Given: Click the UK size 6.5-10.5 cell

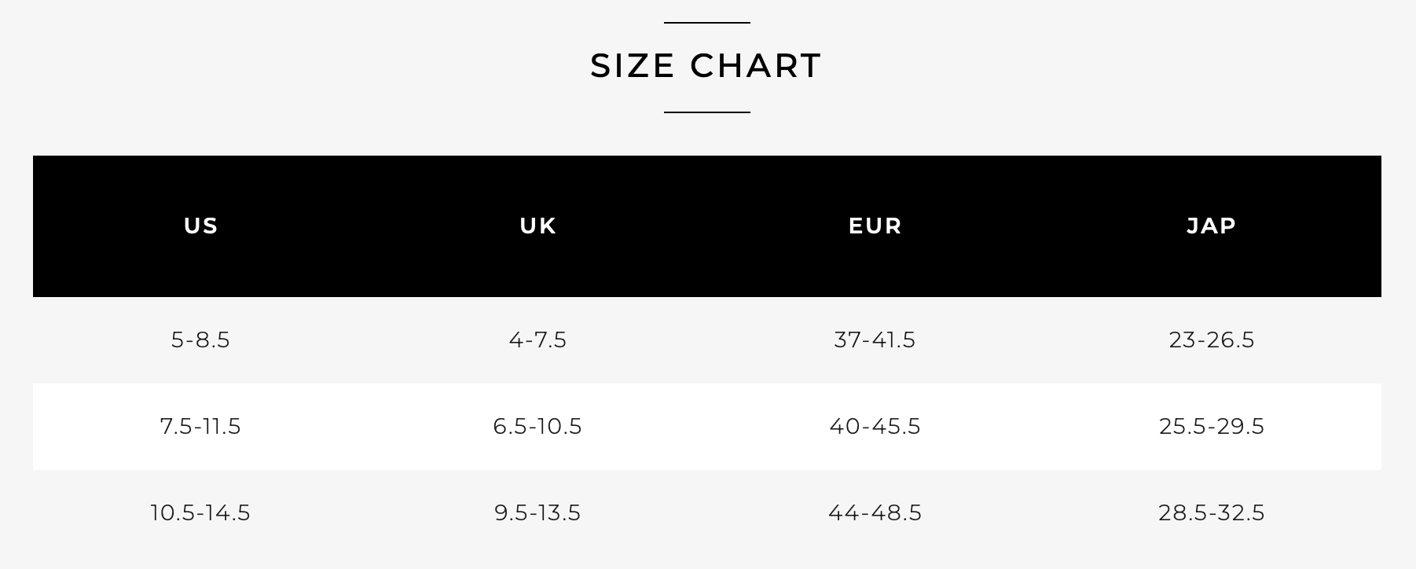Looking at the screenshot, I should point(537,426).
